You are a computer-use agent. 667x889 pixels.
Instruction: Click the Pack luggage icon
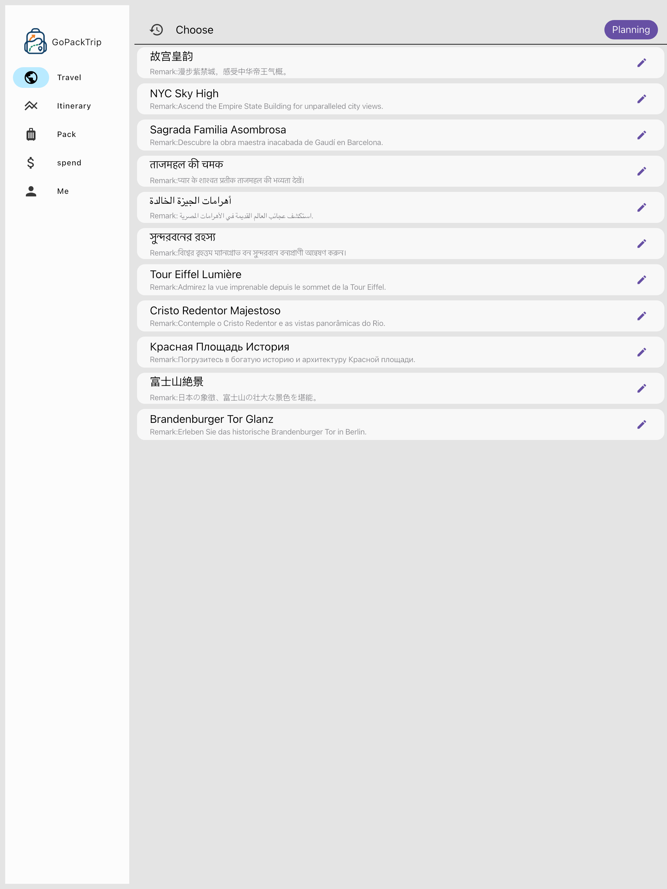click(x=31, y=134)
